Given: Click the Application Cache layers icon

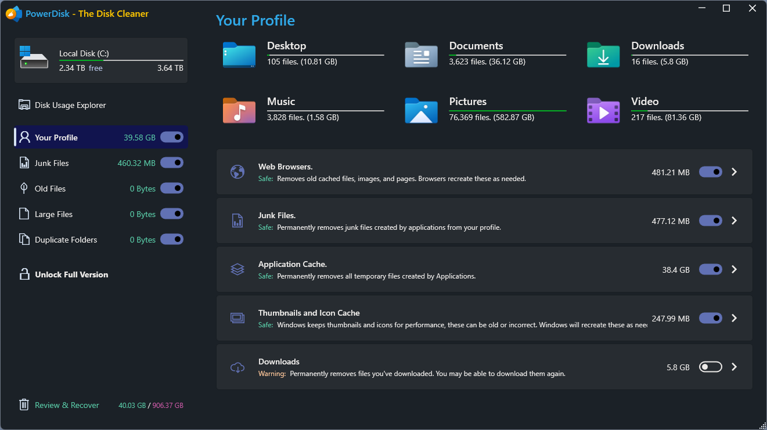Looking at the screenshot, I should click(237, 269).
